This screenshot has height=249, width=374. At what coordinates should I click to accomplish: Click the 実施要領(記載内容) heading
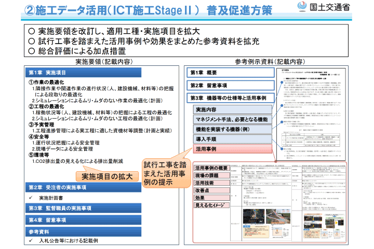click(x=104, y=62)
